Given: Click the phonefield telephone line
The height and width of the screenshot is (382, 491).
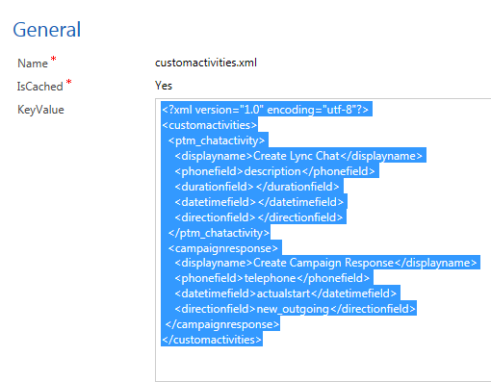Looking at the screenshot, I should point(272,278).
